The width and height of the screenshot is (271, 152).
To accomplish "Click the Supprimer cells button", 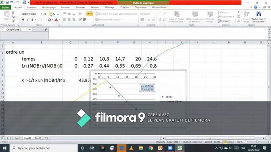I will coord(226,17).
